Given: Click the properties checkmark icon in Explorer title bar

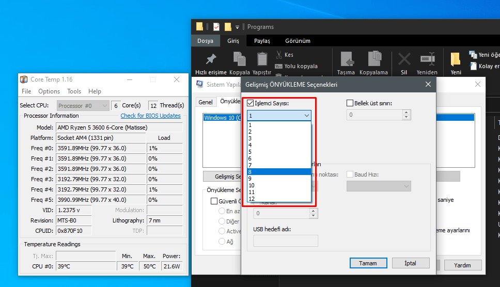Looking at the screenshot, I should coord(216,27).
